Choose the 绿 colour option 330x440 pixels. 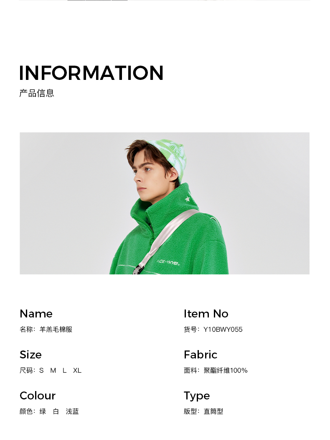click(43, 412)
